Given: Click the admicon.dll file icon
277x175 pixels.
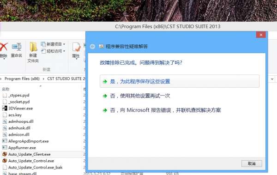Looking at the screenshot, I should pos(5,134).
